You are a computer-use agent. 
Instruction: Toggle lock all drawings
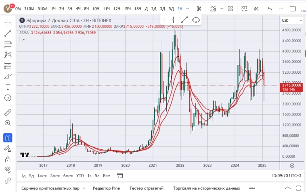click(8, 159)
